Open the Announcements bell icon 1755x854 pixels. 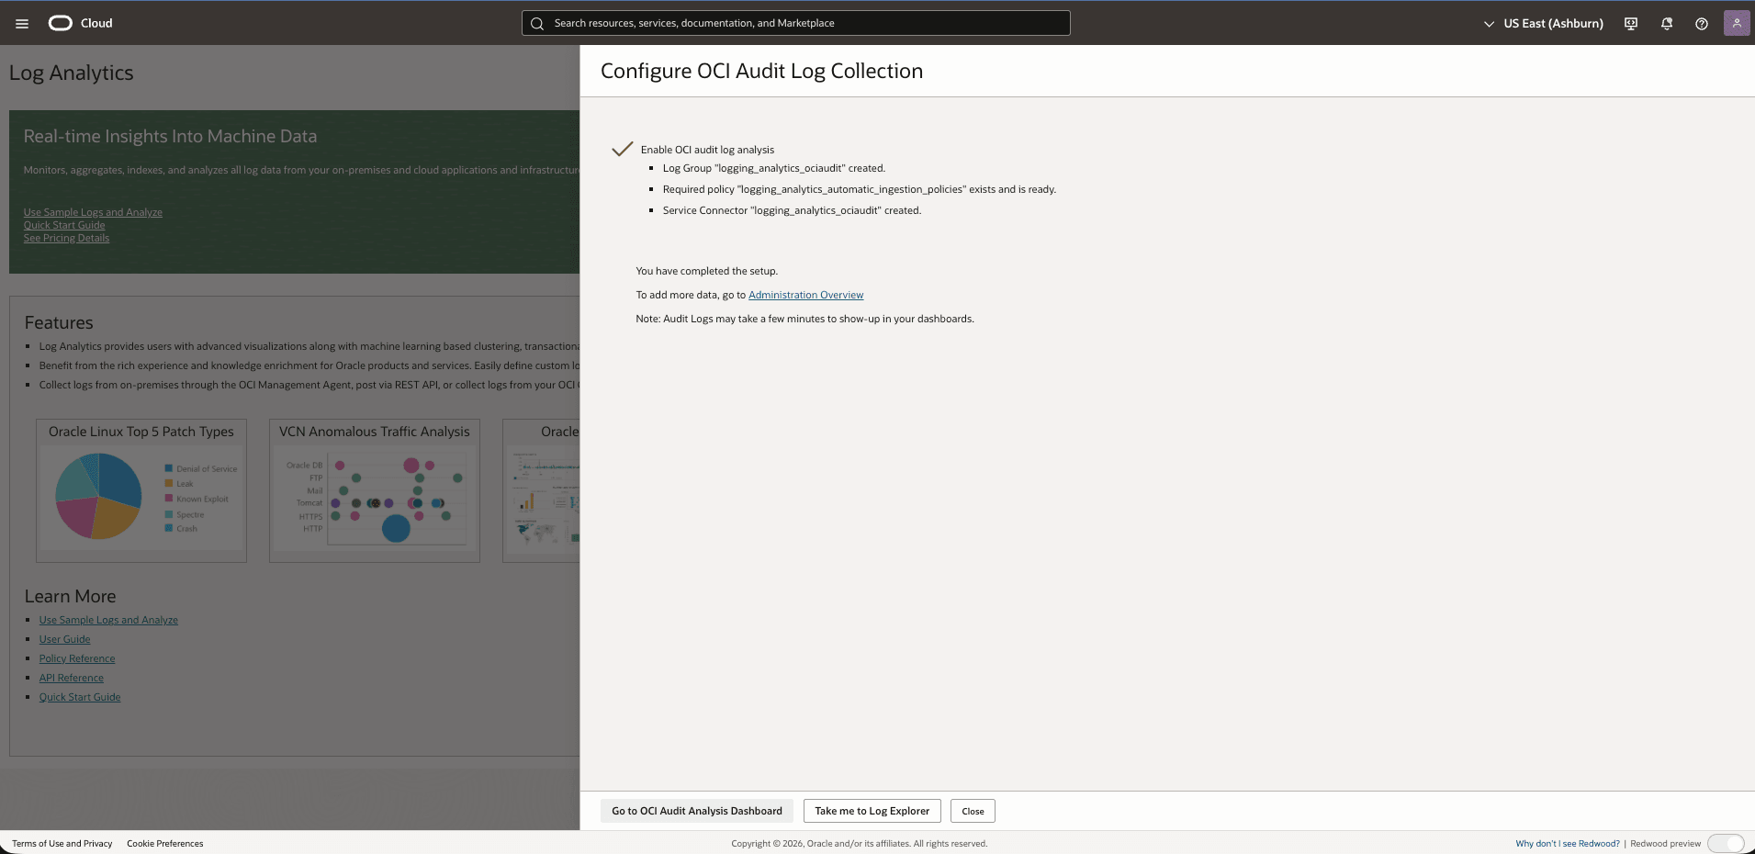[x=1666, y=23]
